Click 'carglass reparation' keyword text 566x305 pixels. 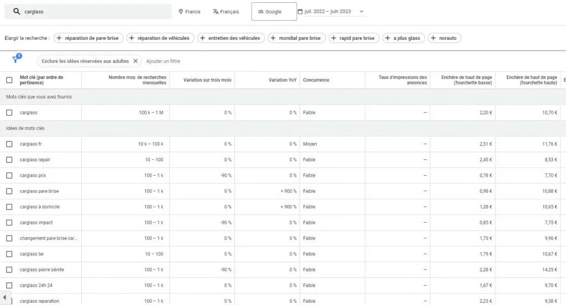[x=39, y=301]
